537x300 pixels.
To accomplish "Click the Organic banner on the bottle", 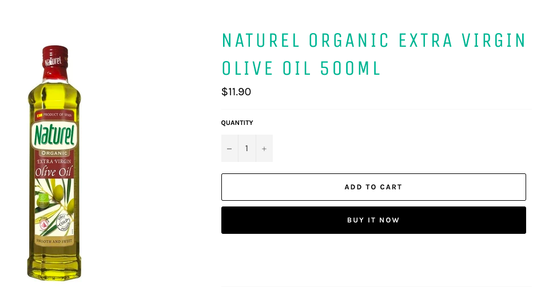I will [54, 153].
